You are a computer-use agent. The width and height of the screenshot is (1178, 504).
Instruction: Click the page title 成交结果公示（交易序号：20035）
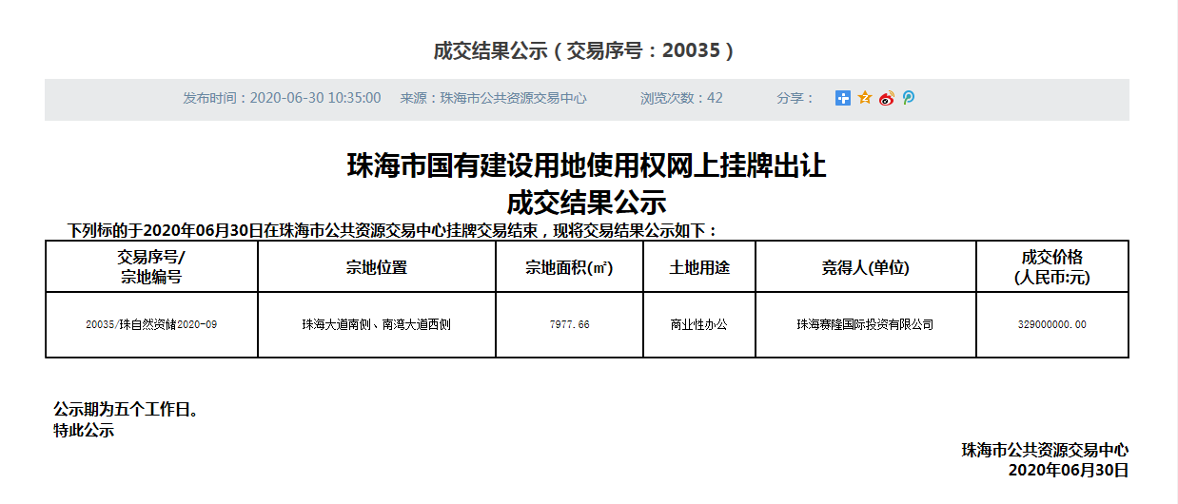585,51
